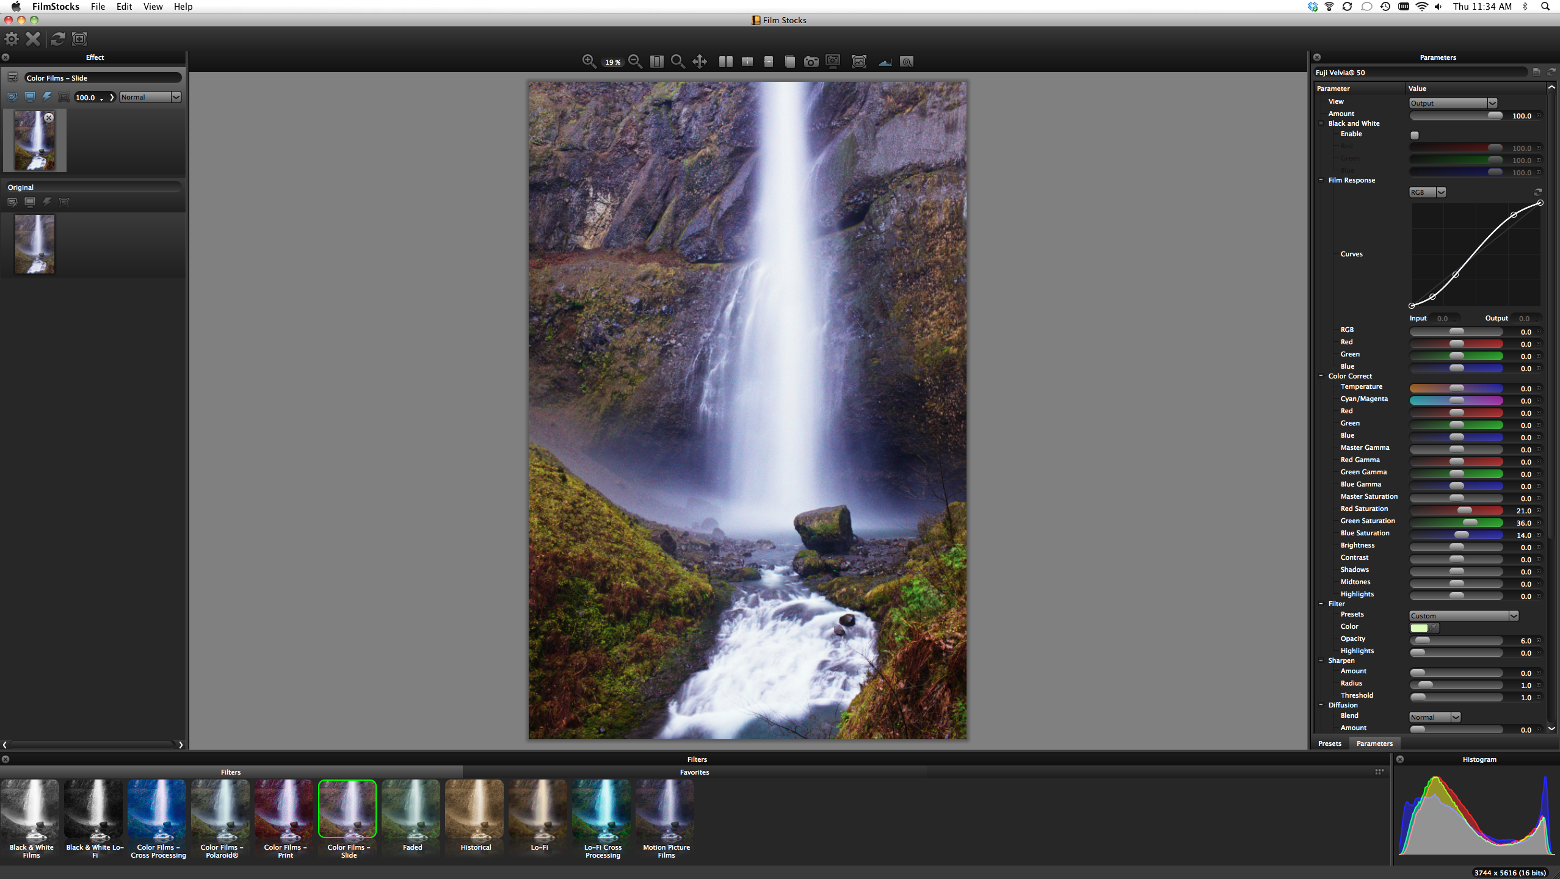The height and width of the screenshot is (879, 1560).
Task: Click the Filter Color swatch
Action: coord(1419,628)
